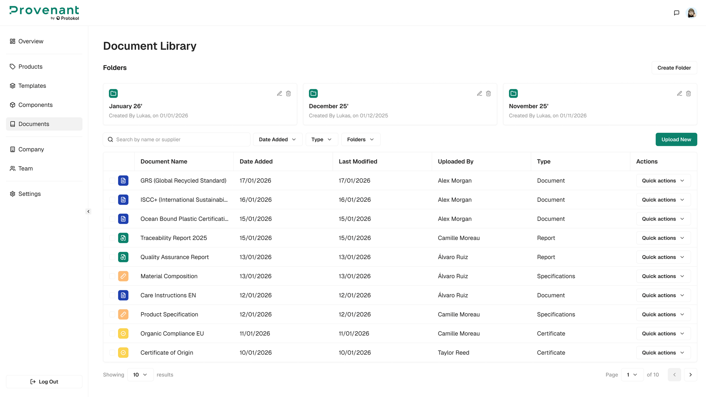This screenshot has width=706, height=397.
Task: Click the edit pencil on January 26' folder
Action: 279,93
